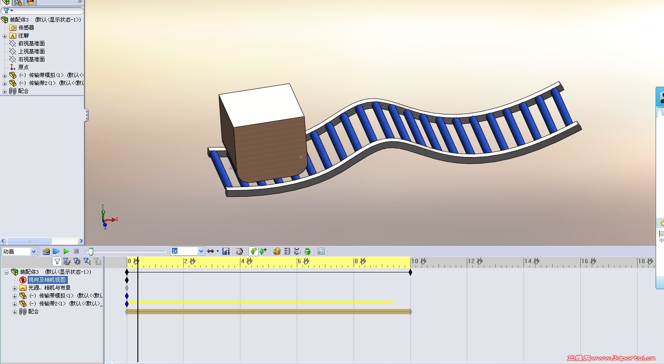
Task: Select 视向及相机视图 in the motion tree
Action: point(47,280)
